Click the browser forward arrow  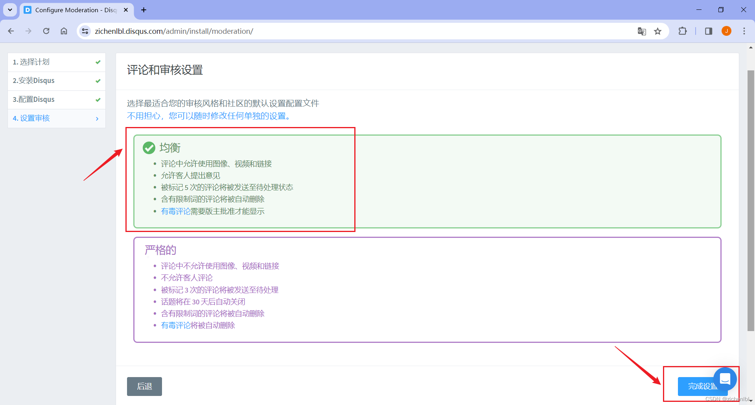[28, 31]
